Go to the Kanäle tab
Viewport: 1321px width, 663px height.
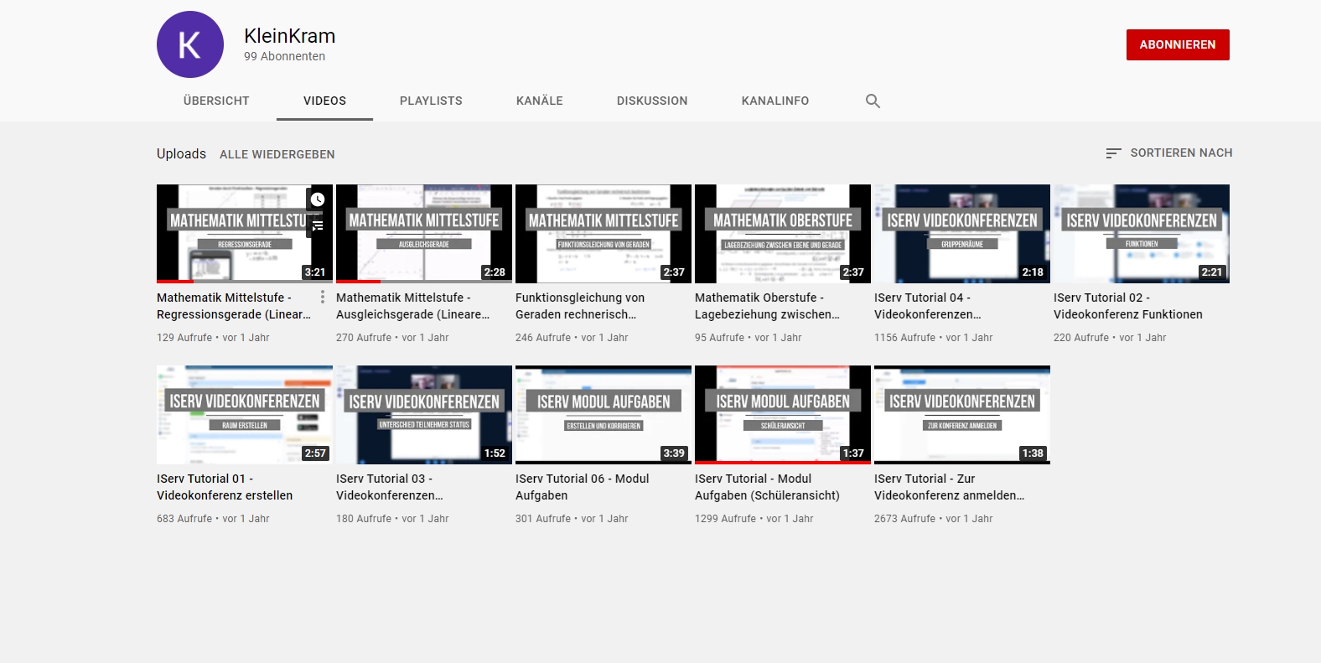coord(540,101)
